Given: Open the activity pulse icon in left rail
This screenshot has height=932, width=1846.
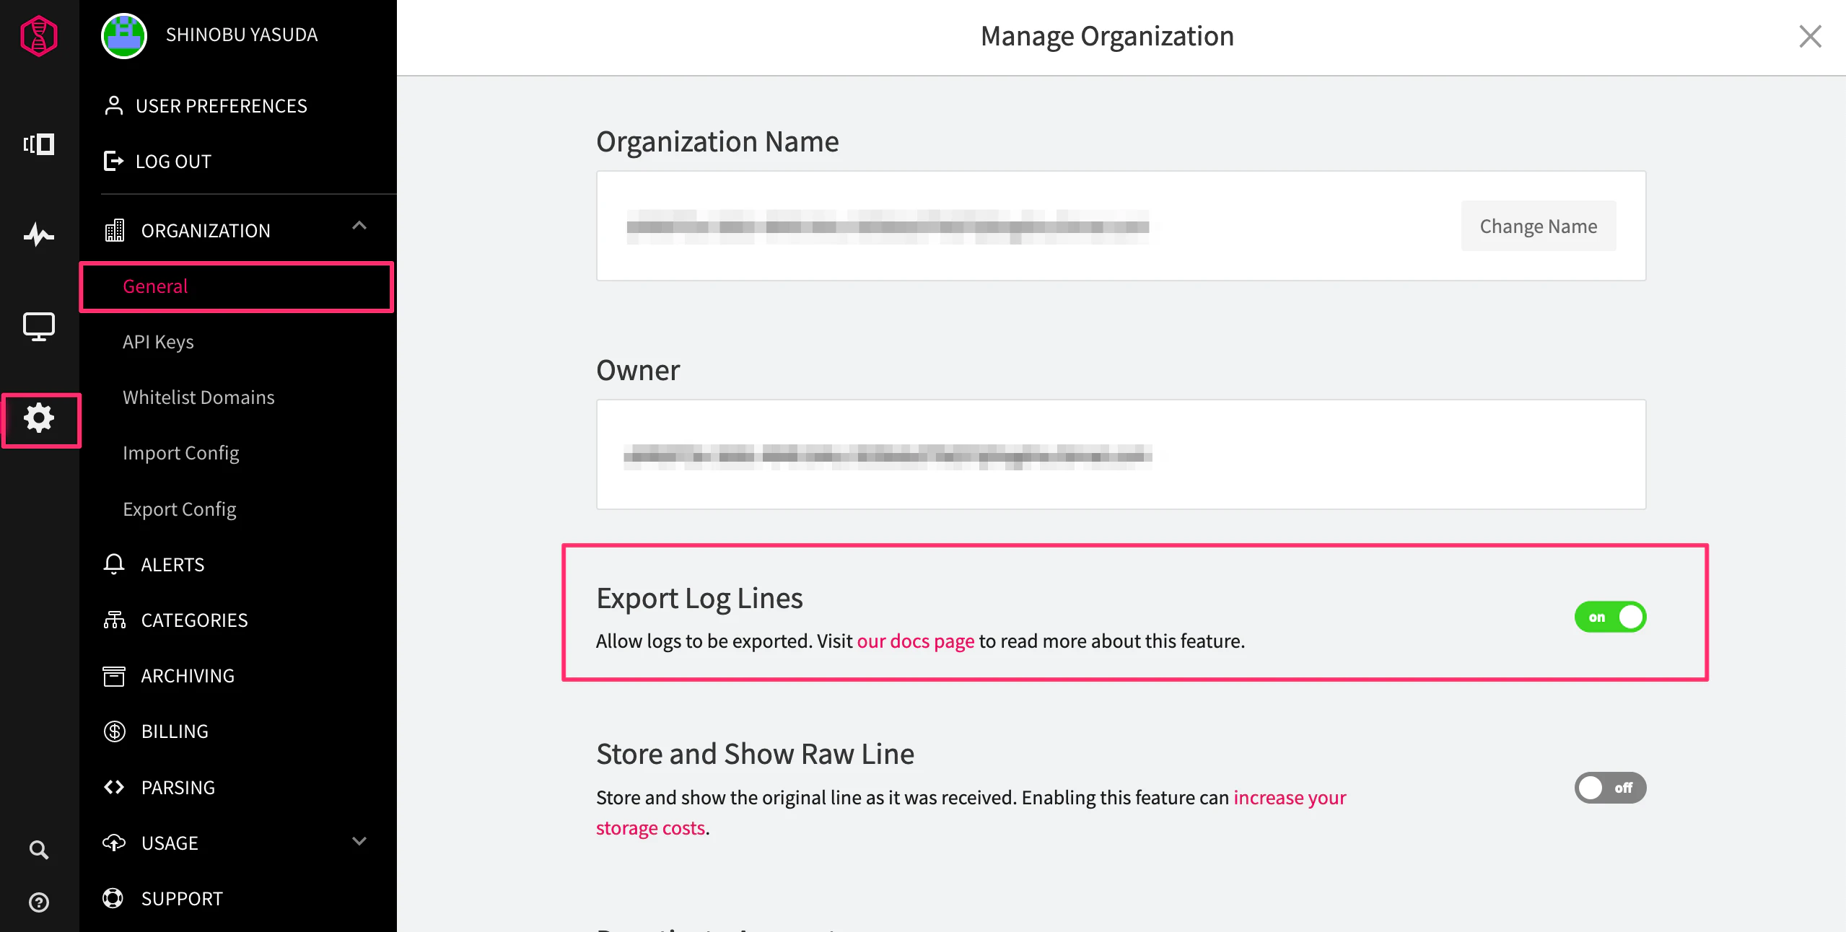Looking at the screenshot, I should pos(39,234).
